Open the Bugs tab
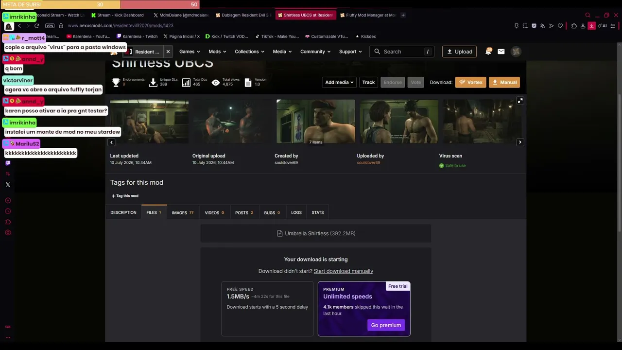The height and width of the screenshot is (350, 622). point(272,212)
